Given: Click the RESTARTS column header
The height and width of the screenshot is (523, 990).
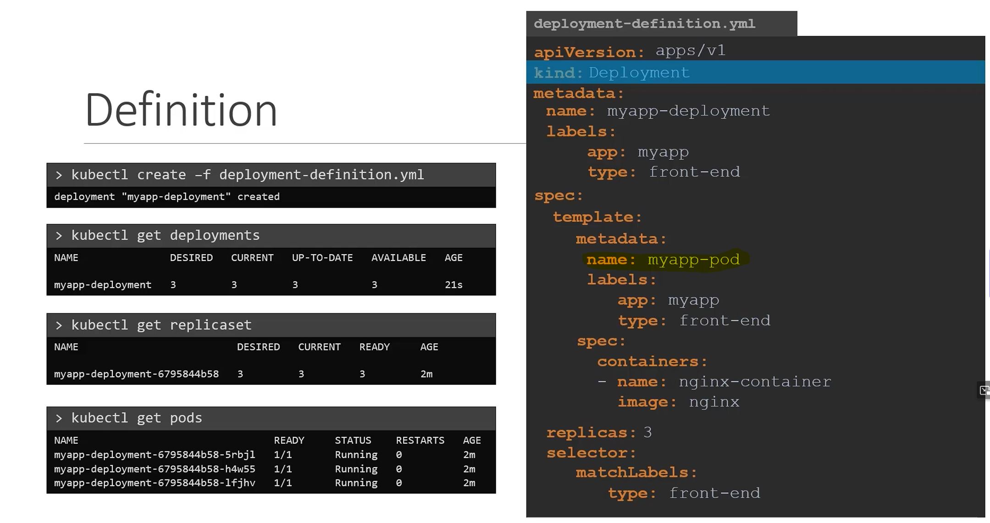Looking at the screenshot, I should point(420,440).
